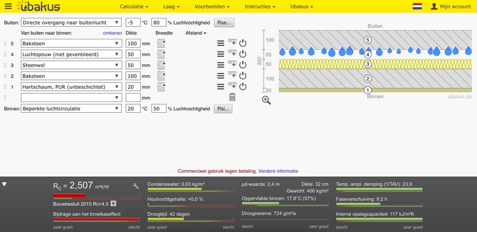Open Buiten condition dropdown

(71, 23)
